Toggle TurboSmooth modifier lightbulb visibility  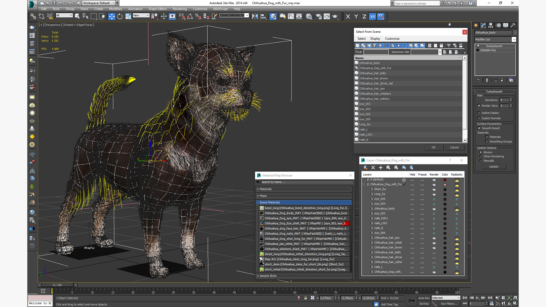click(478, 46)
